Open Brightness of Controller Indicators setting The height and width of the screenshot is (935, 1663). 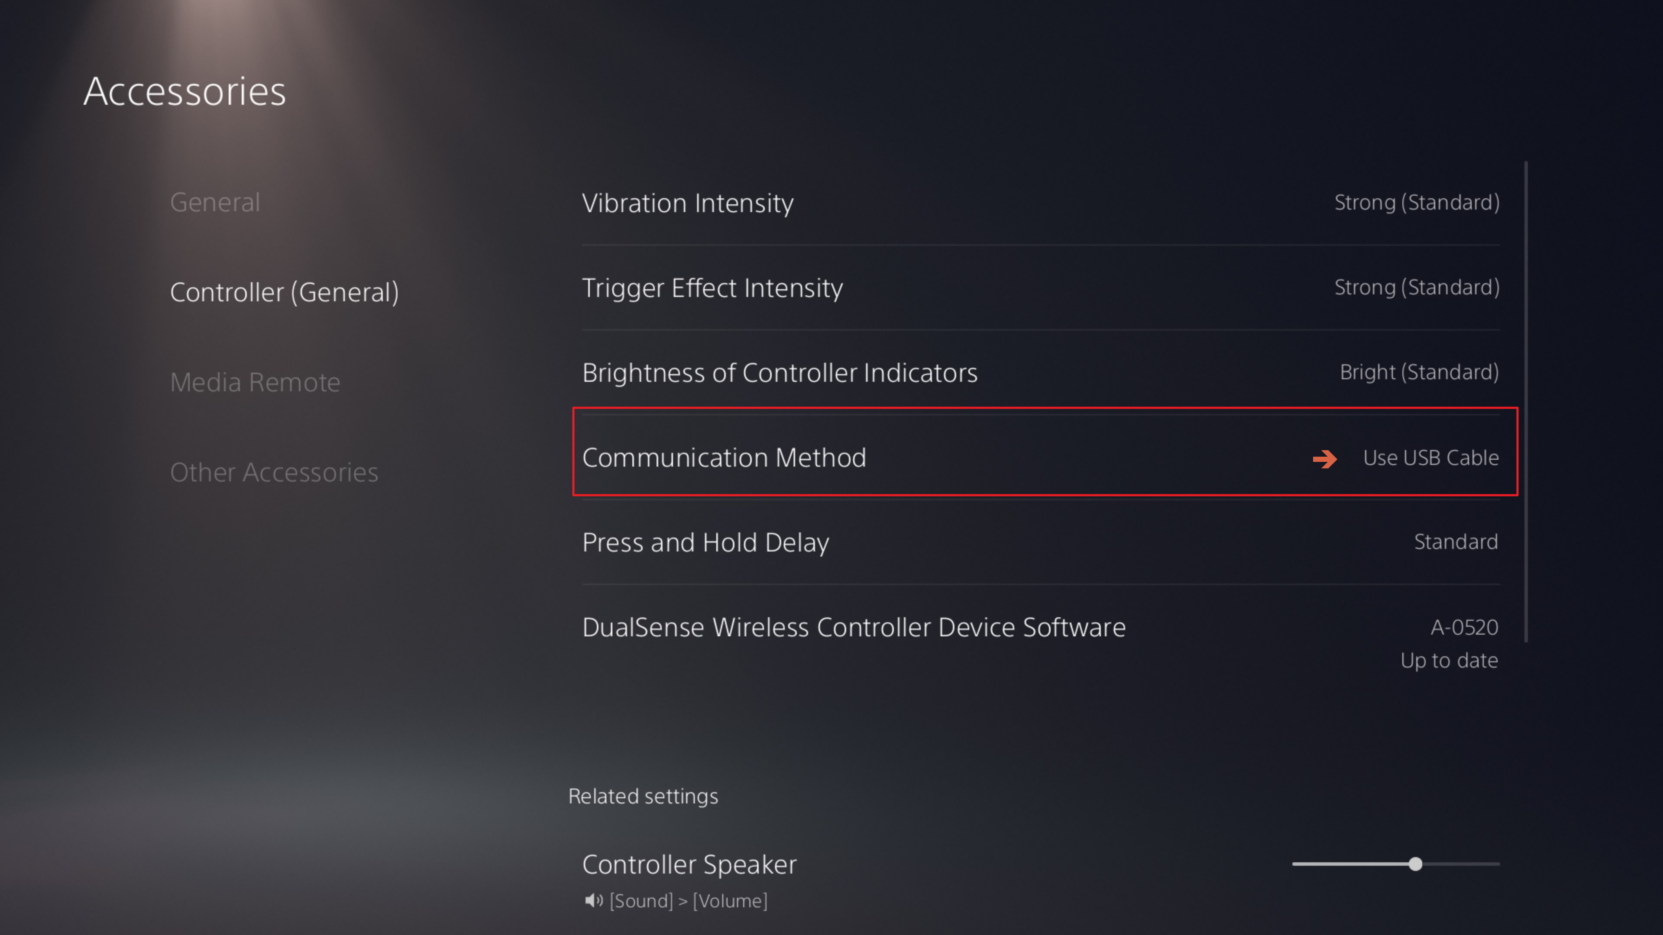click(1041, 372)
